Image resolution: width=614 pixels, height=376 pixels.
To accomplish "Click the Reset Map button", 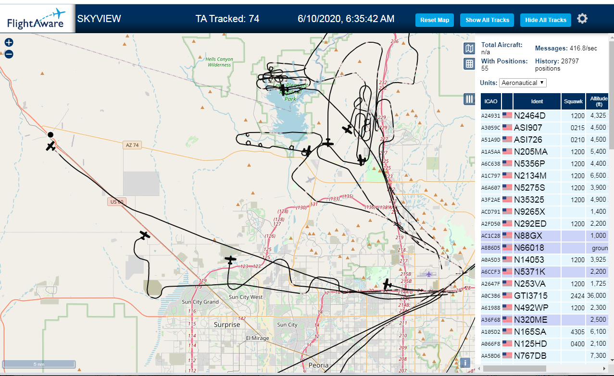I will click(435, 20).
